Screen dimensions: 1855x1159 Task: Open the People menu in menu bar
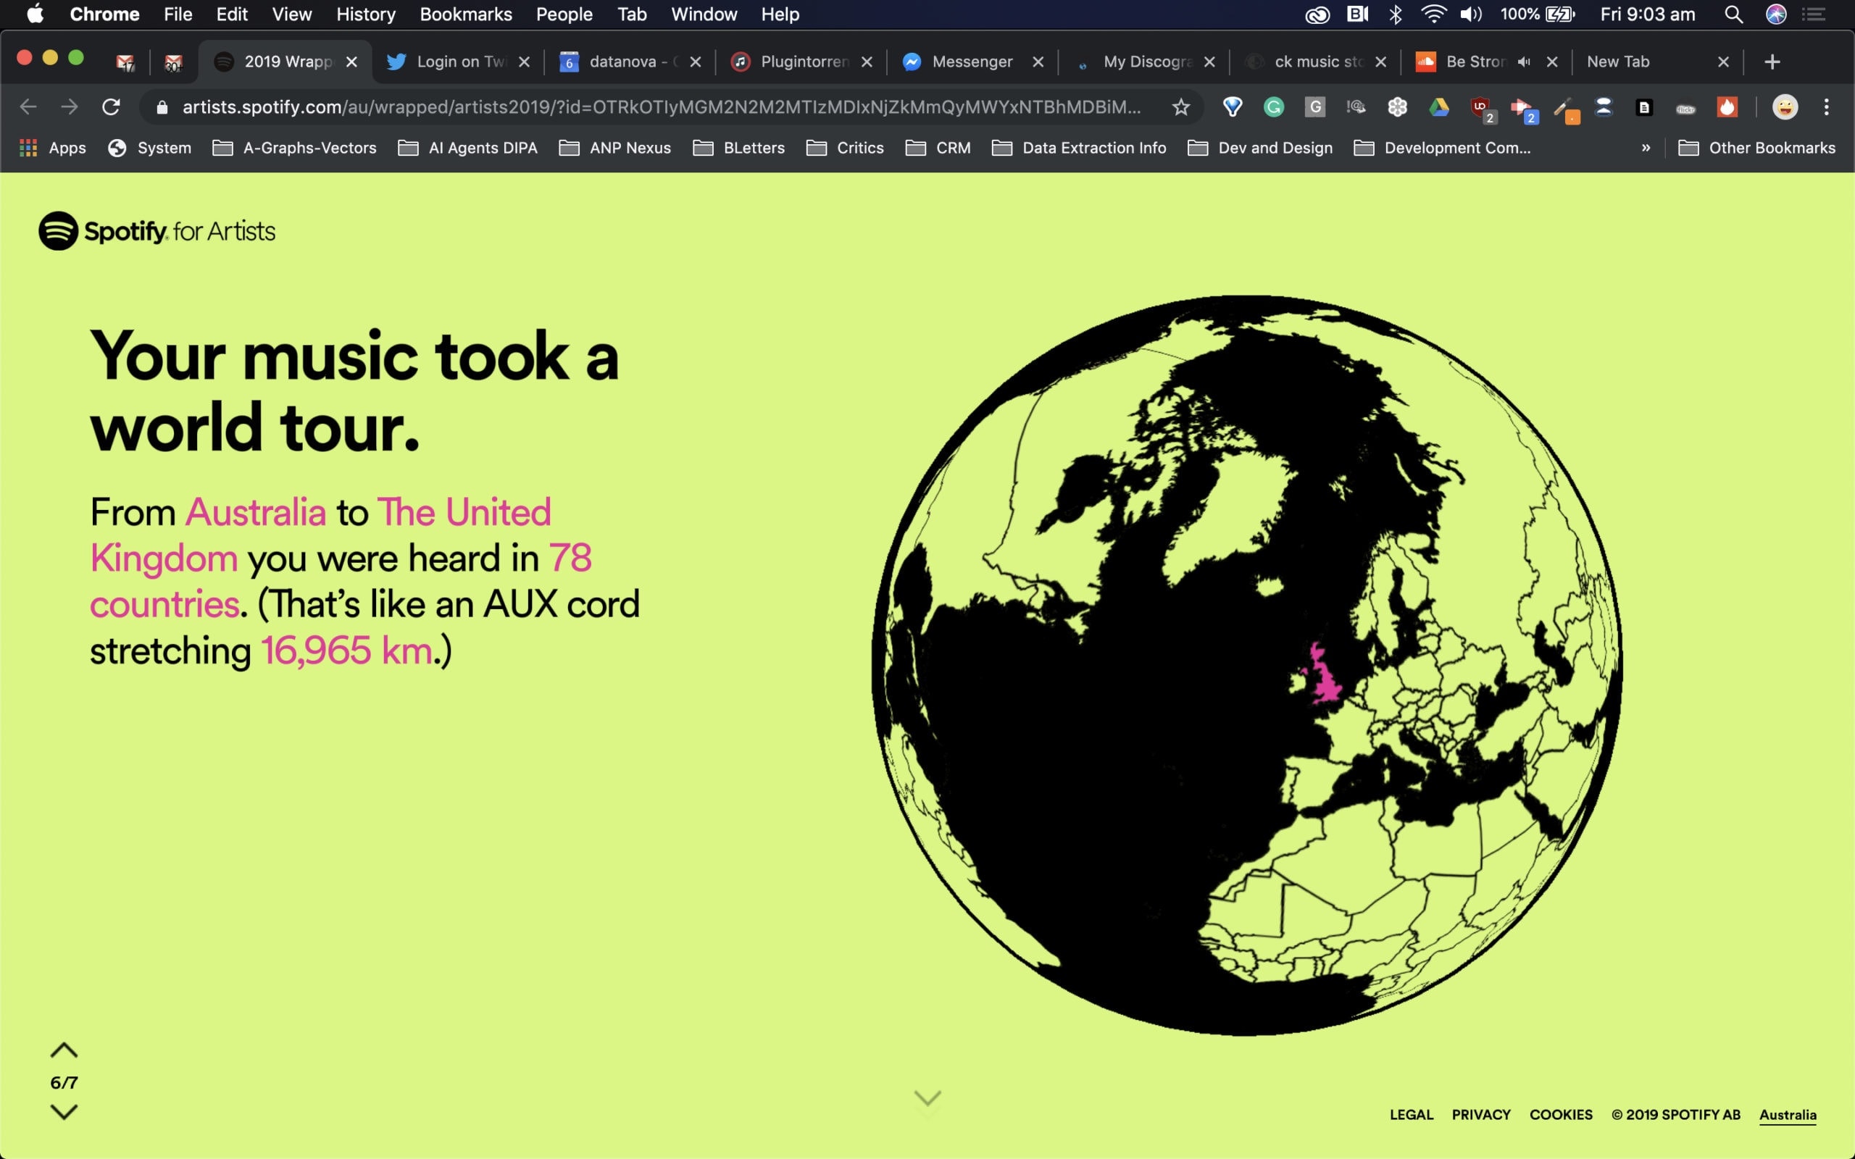point(564,14)
